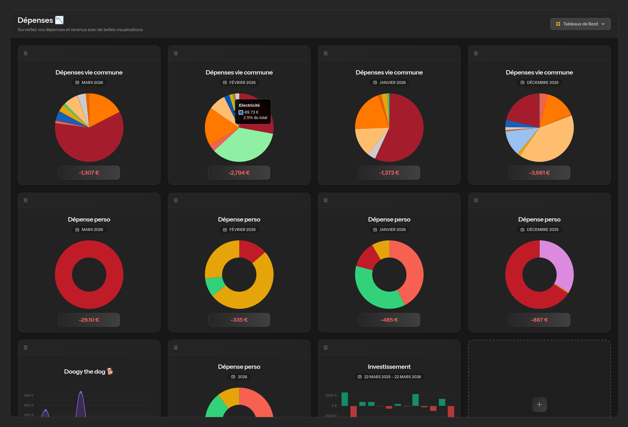
Task: Open the Tableaux de Bord dropdown
Action: [580, 24]
